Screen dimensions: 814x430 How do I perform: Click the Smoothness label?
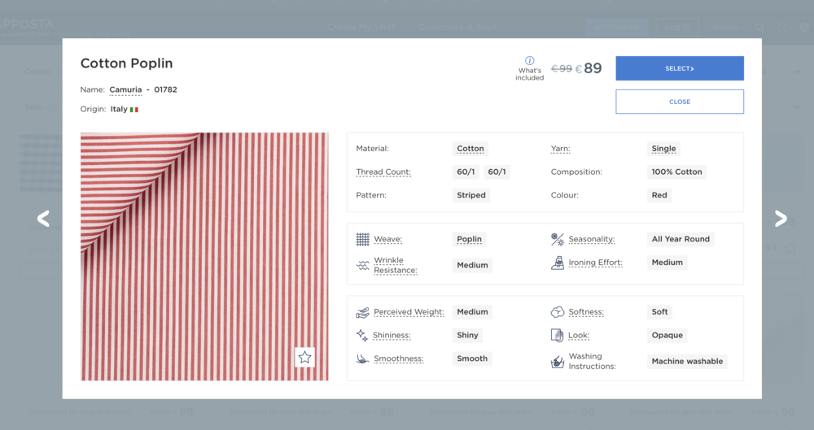tap(398, 358)
